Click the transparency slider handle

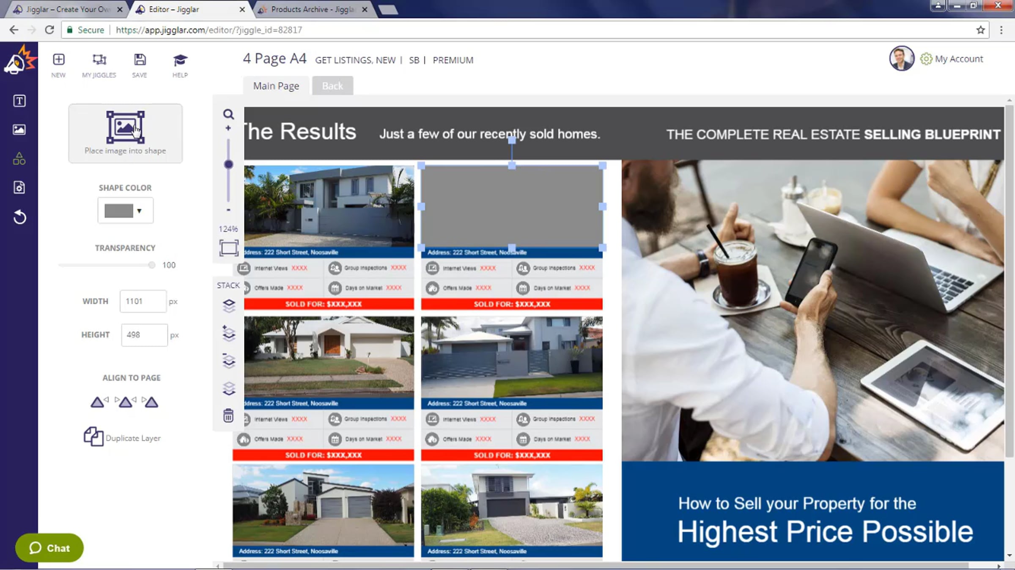pos(151,265)
